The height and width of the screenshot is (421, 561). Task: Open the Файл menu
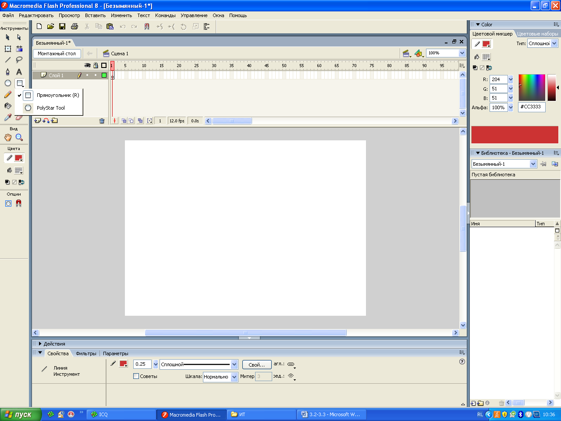8,15
